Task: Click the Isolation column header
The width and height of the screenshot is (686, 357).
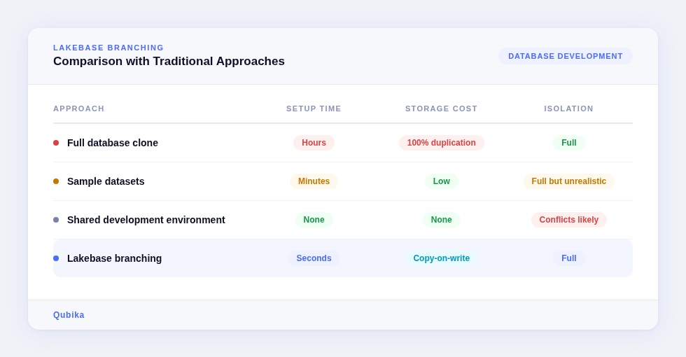Action: (x=568, y=108)
